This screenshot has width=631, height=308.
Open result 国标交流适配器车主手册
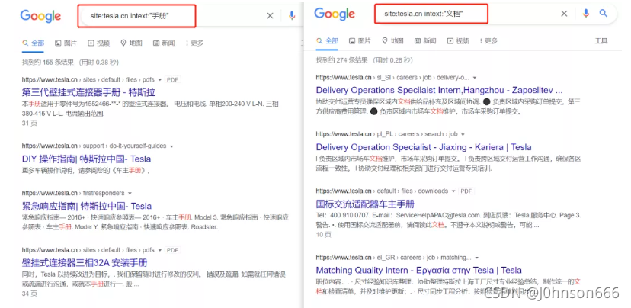(365, 204)
